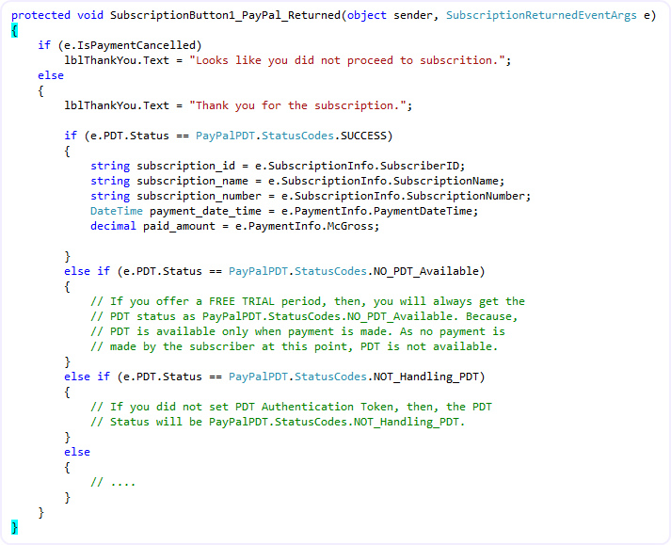Click the DateTime type keyword
Viewport: 671px width, 545px height.
click(x=117, y=211)
